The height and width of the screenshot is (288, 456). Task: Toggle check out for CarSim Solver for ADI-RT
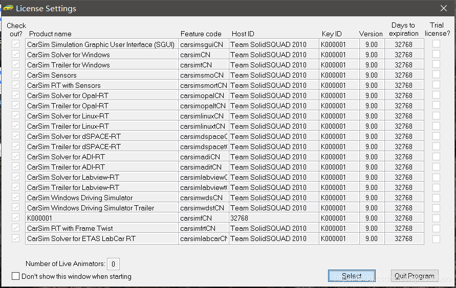16,156
